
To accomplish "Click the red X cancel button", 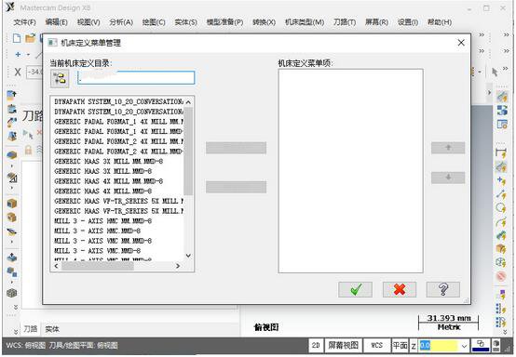I will [x=400, y=290].
